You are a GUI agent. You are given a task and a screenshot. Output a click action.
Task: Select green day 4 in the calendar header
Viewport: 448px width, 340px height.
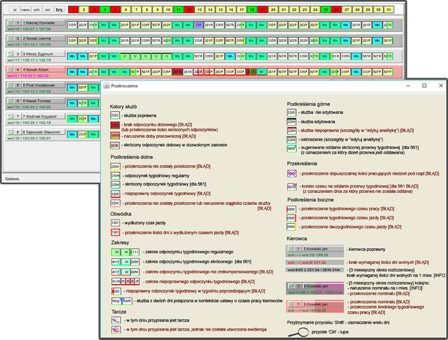click(105, 9)
